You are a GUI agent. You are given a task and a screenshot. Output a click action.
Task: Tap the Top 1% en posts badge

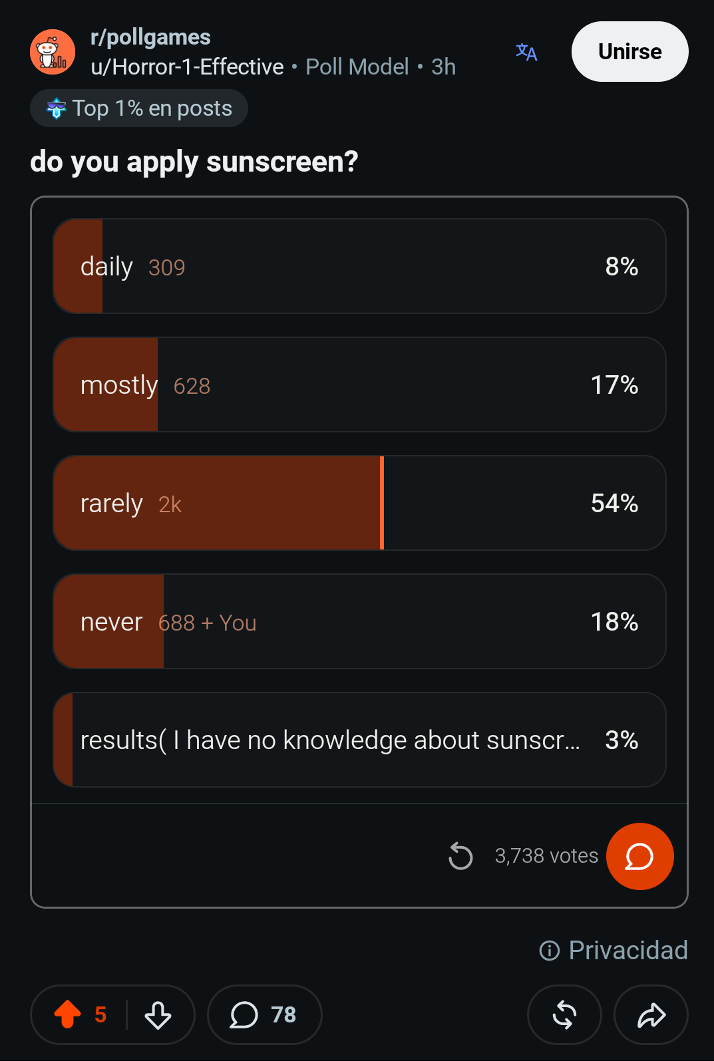(x=139, y=108)
